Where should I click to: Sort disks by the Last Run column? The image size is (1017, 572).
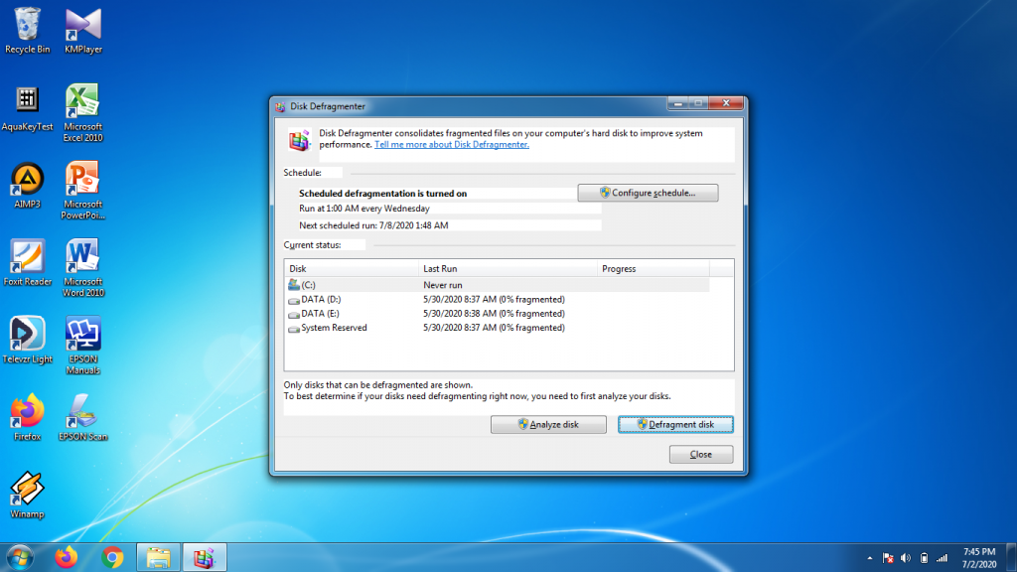(x=440, y=268)
